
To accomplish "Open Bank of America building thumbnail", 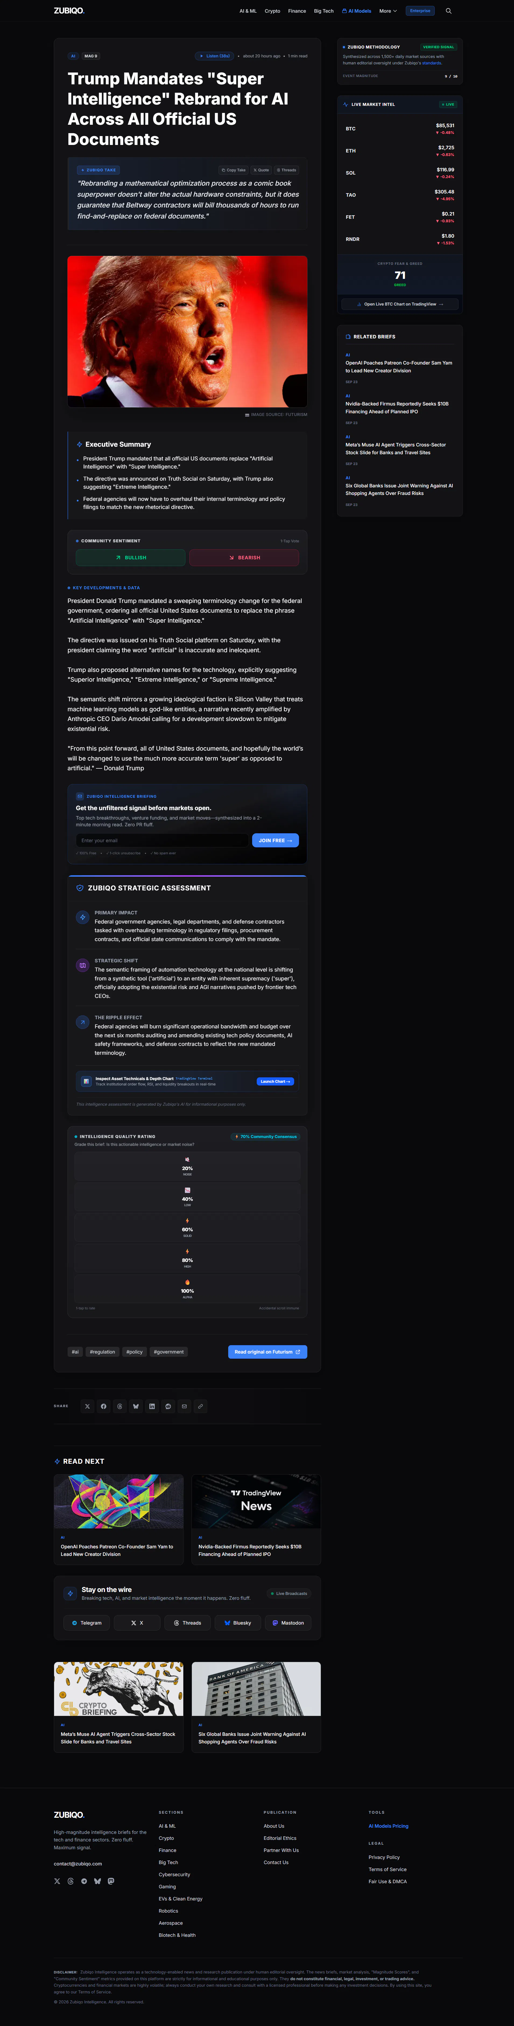I will [256, 1689].
